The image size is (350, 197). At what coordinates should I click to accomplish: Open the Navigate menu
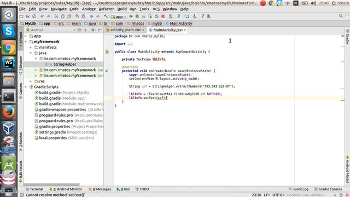59,9
